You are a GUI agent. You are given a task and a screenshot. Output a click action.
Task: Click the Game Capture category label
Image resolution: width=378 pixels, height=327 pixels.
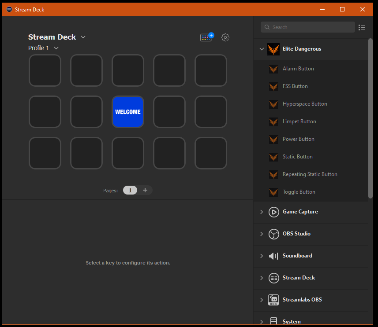coord(300,212)
